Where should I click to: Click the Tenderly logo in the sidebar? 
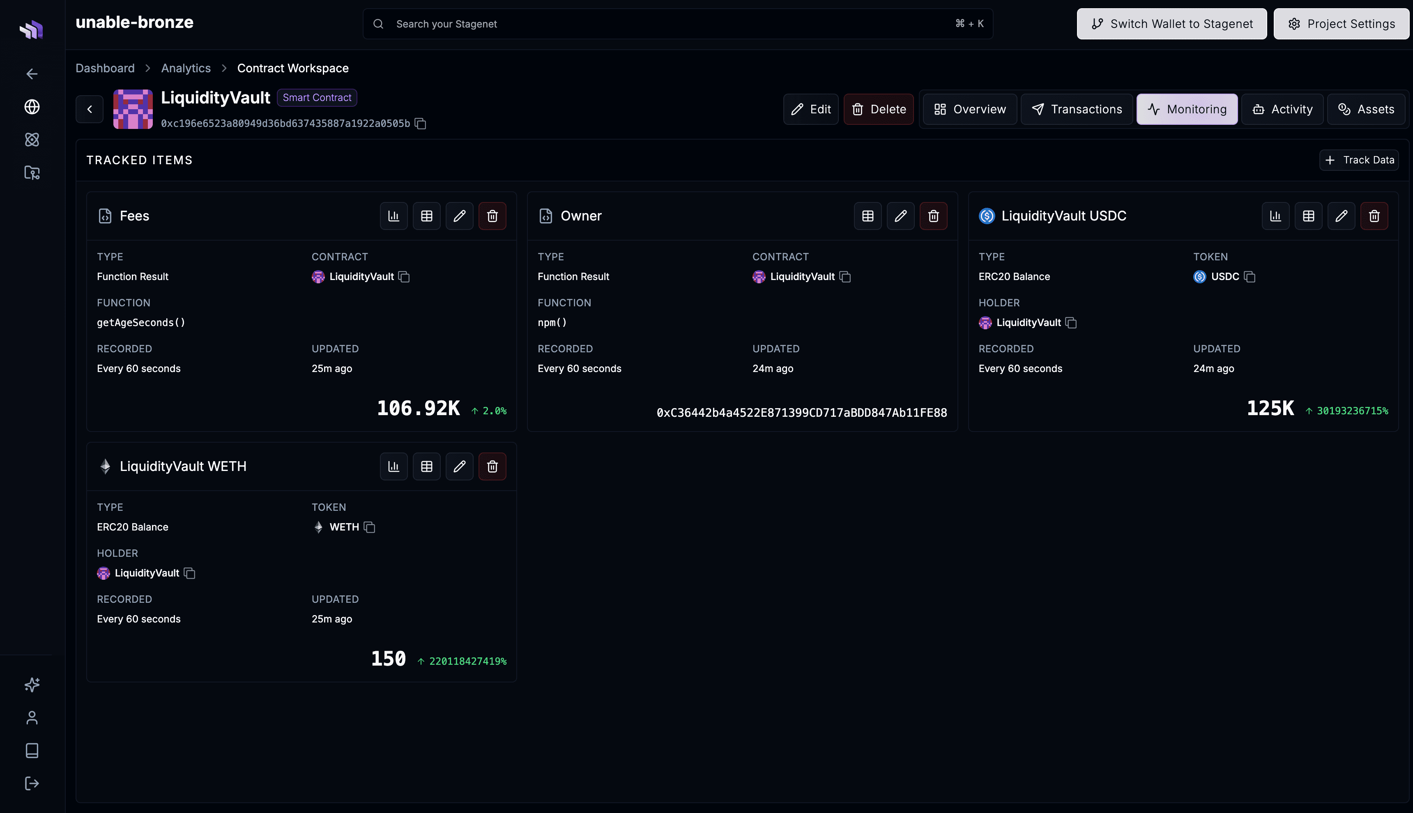(x=32, y=29)
